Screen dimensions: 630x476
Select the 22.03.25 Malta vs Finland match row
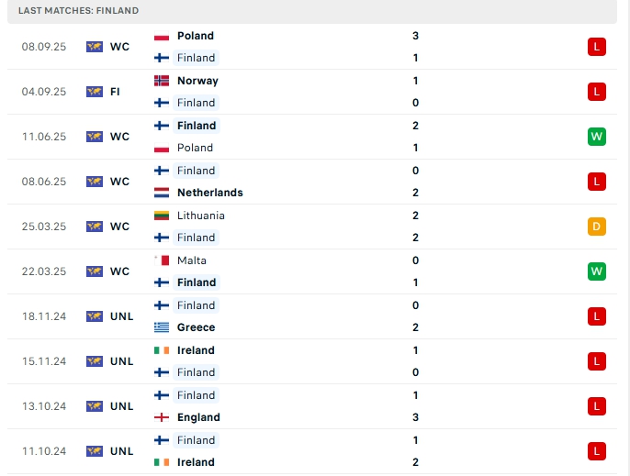(x=312, y=271)
